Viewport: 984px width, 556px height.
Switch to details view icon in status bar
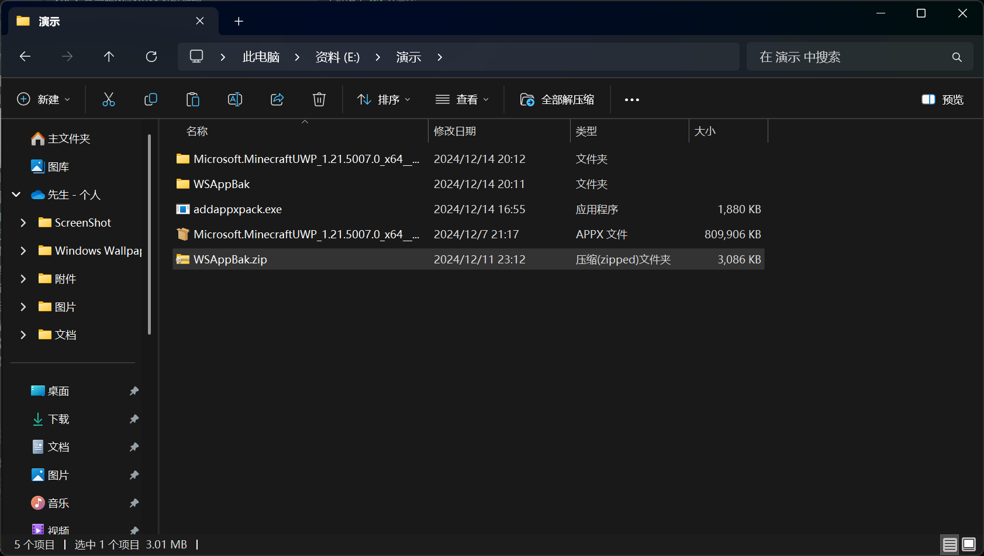[x=950, y=545]
